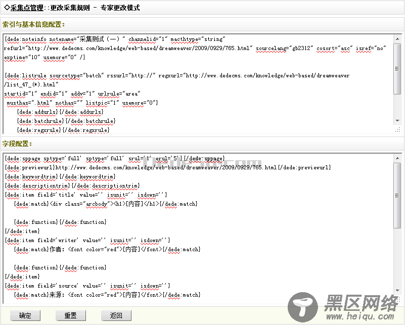Viewport: 405px width, 325px height.
Task: Click inside the index basic info textarea
Action: click(198, 84)
